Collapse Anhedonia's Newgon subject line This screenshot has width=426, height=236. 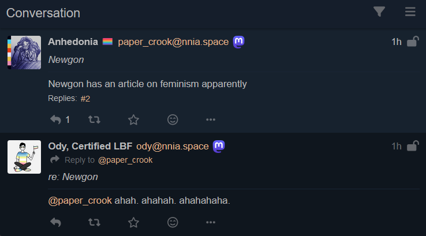[66, 60]
